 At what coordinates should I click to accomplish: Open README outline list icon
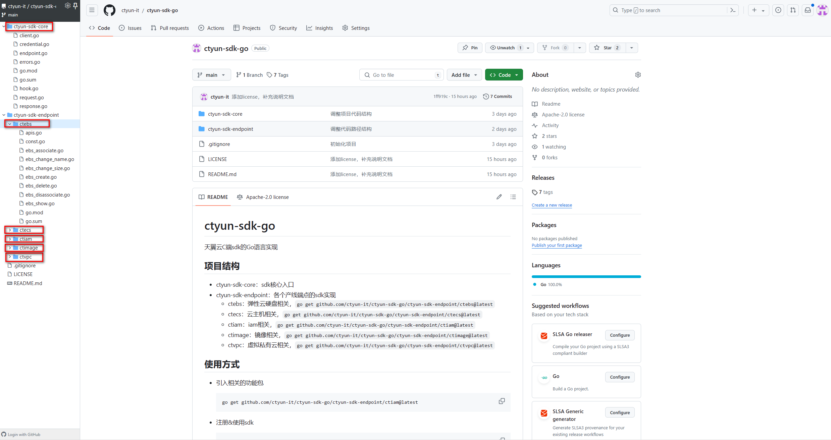pos(513,197)
